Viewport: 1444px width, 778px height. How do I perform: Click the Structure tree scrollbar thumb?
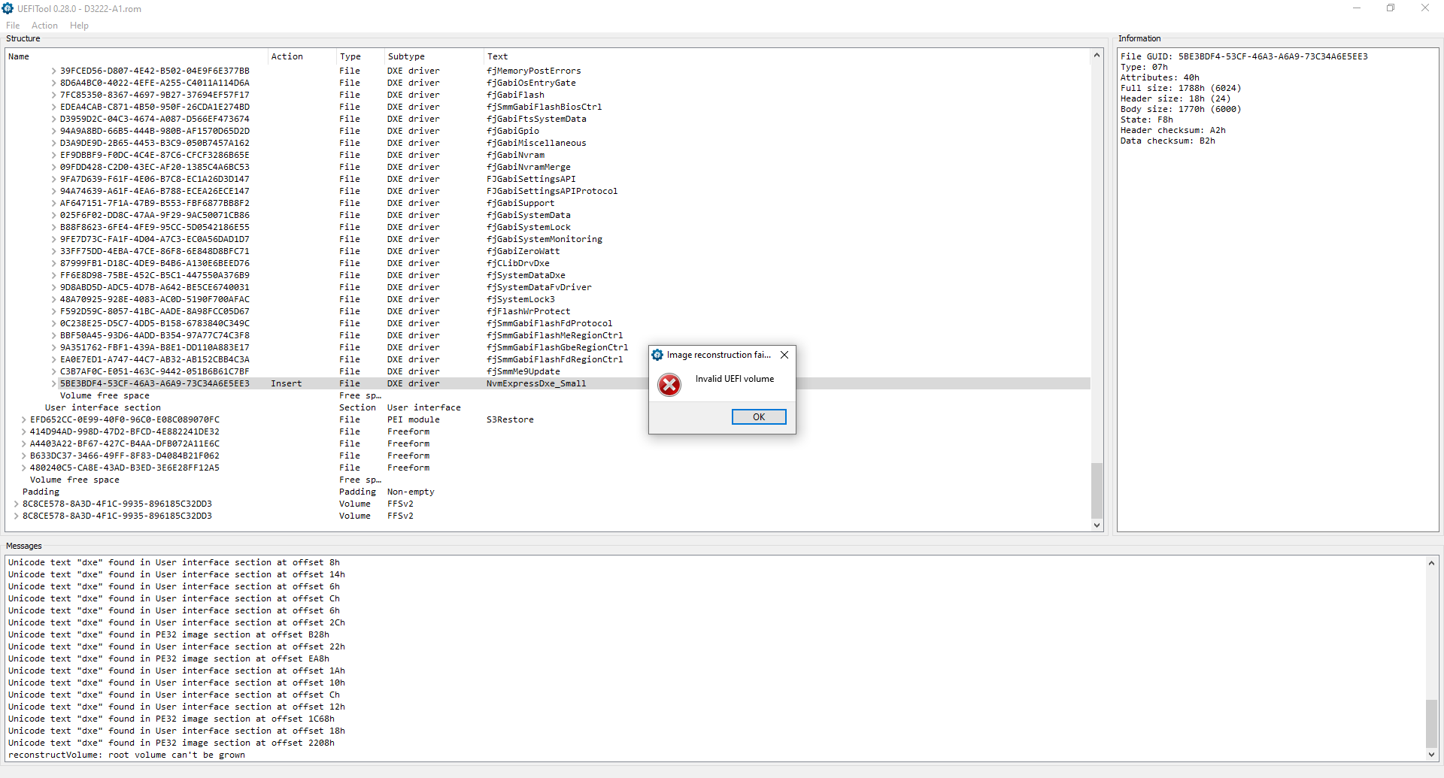(1097, 490)
